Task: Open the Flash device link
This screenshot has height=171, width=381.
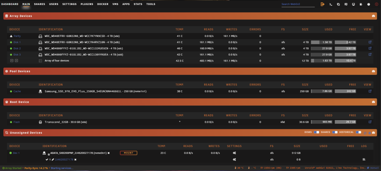Action: [16, 122]
